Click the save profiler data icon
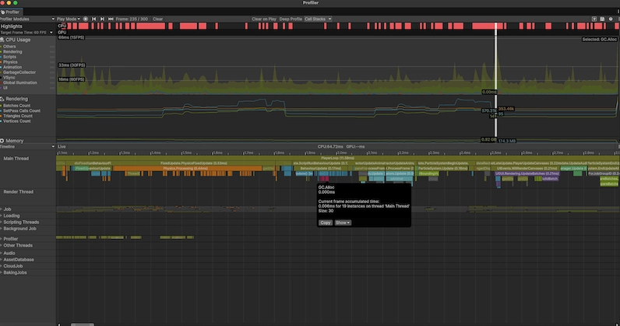The image size is (620, 326). coord(602,19)
